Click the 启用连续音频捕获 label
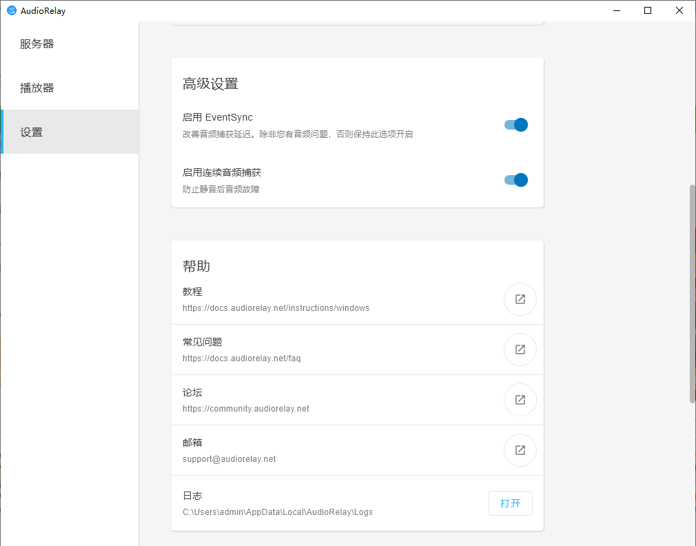This screenshot has width=696, height=546. [x=222, y=172]
